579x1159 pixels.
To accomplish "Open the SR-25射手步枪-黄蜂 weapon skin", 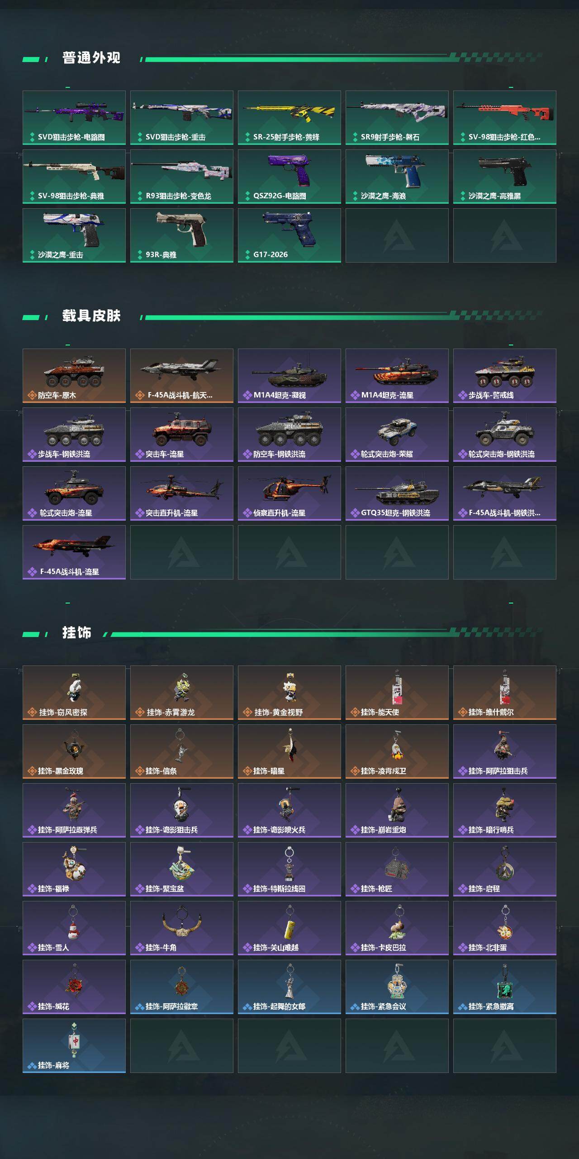I will pyautogui.click(x=289, y=118).
